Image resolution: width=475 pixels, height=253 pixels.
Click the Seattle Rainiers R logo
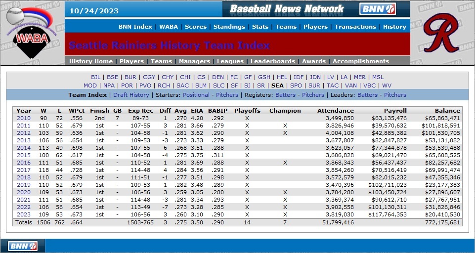pyautogui.click(x=442, y=33)
